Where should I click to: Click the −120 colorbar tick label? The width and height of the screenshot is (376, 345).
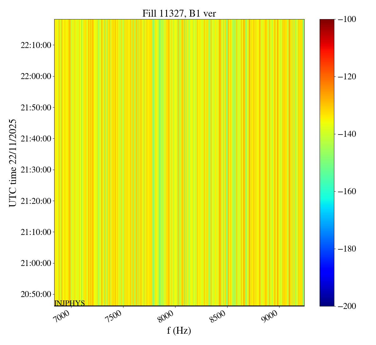click(x=347, y=77)
